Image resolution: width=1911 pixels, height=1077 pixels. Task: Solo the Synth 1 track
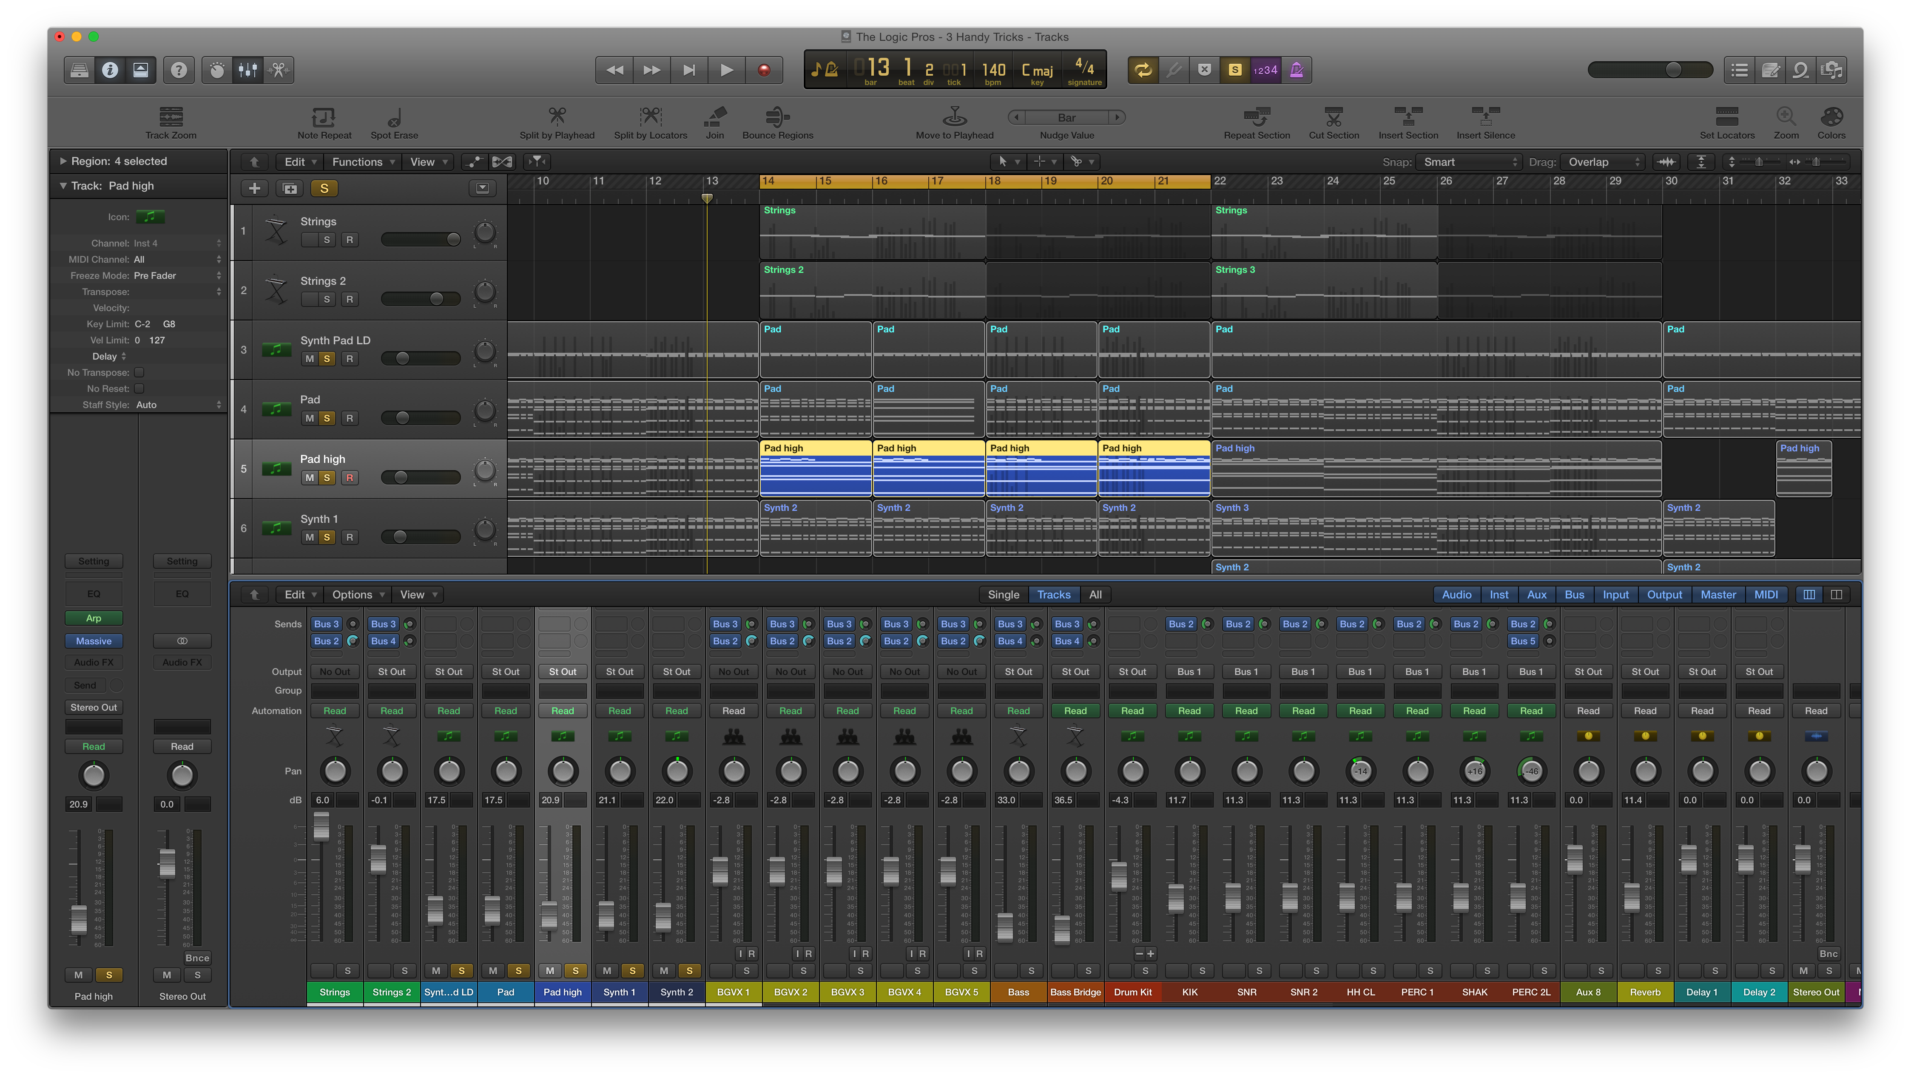(x=327, y=537)
